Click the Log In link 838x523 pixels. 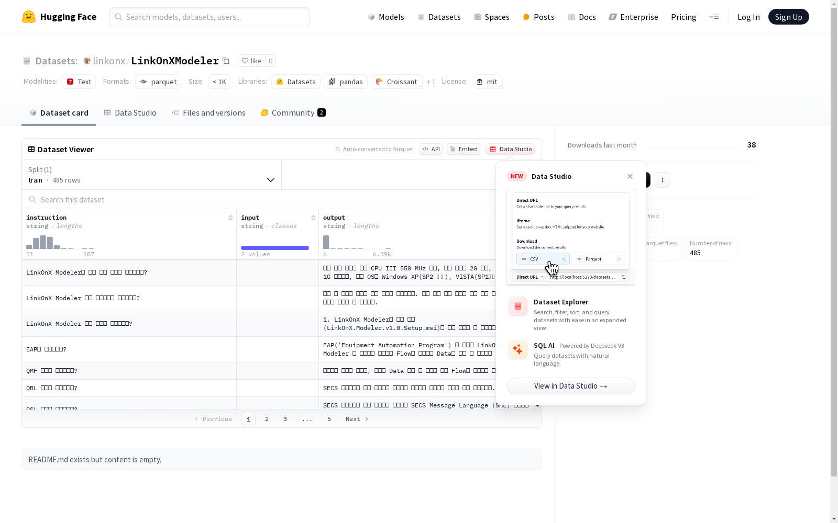(x=748, y=17)
